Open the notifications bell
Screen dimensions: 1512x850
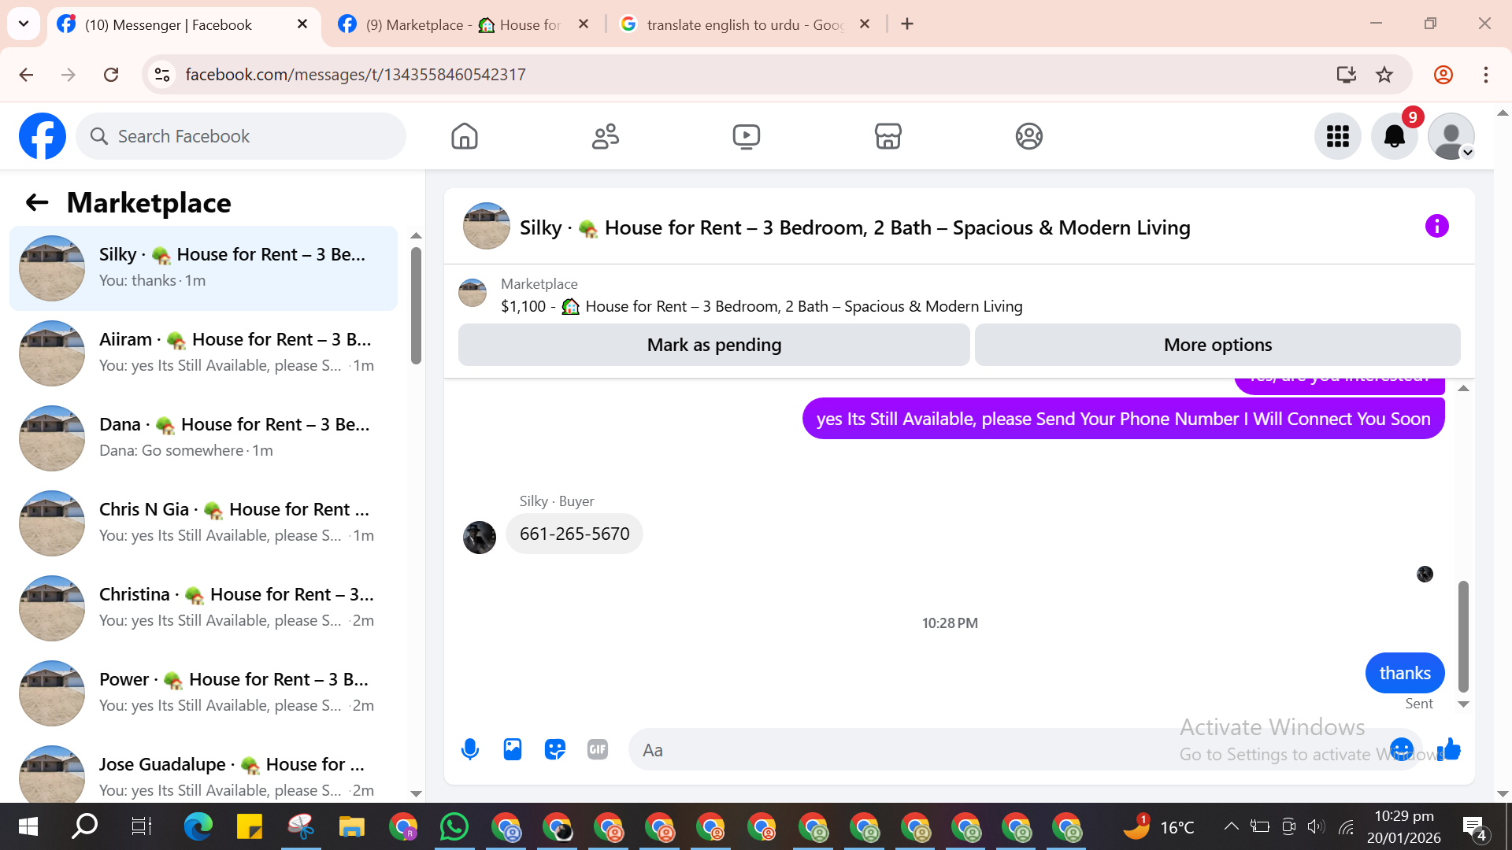[x=1395, y=136]
